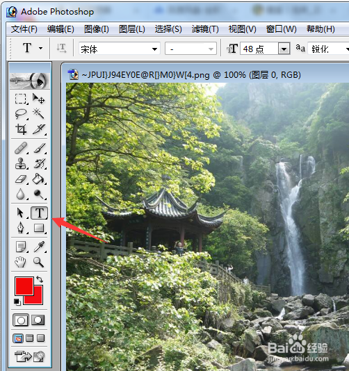Open the 滤镜(T) menu
349x371 pixels.
coord(205,29)
